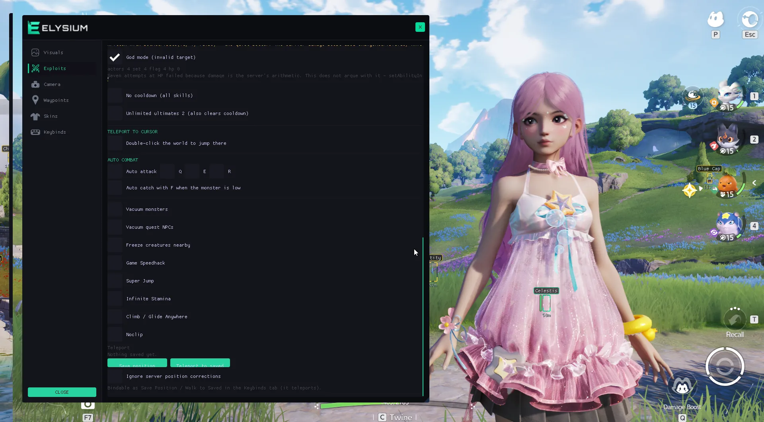Toggle the R auto-skill checkbox
This screenshot has width=764, height=422.
click(x=216, y=171)
